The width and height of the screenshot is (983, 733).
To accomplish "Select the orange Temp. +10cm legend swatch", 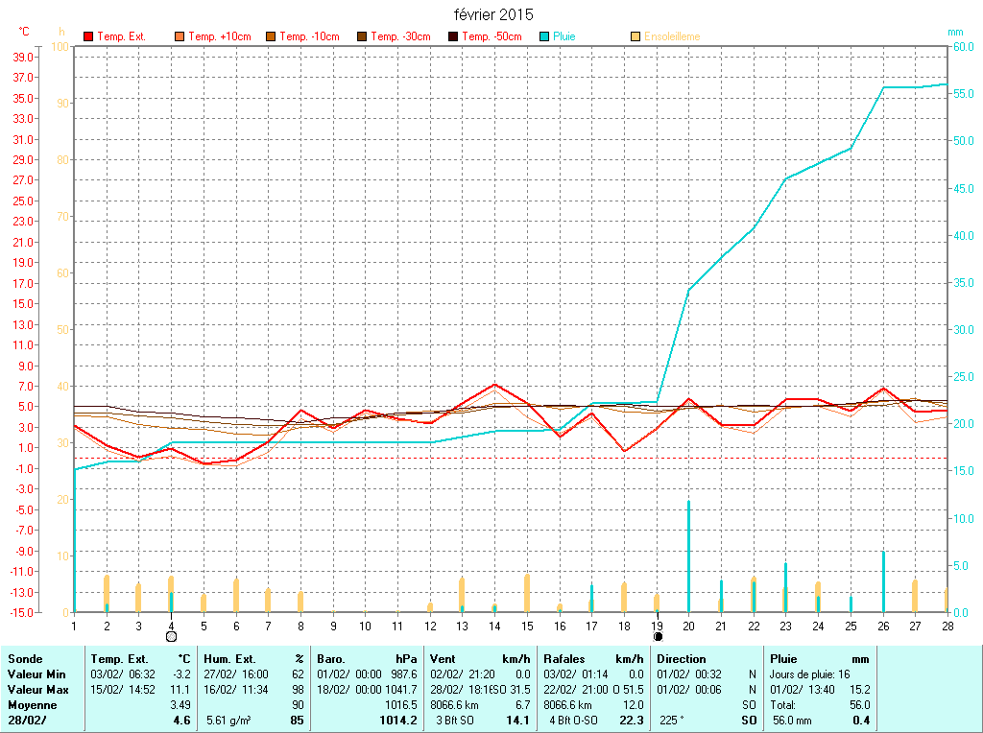I will [x=180, y=36].
